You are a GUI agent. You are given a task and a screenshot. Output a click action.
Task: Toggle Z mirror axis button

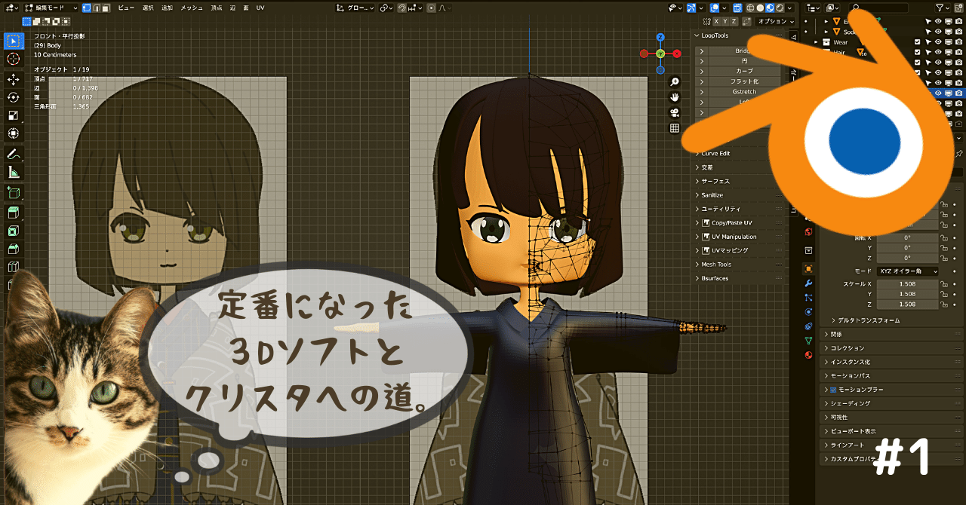[x=734, y=22]
